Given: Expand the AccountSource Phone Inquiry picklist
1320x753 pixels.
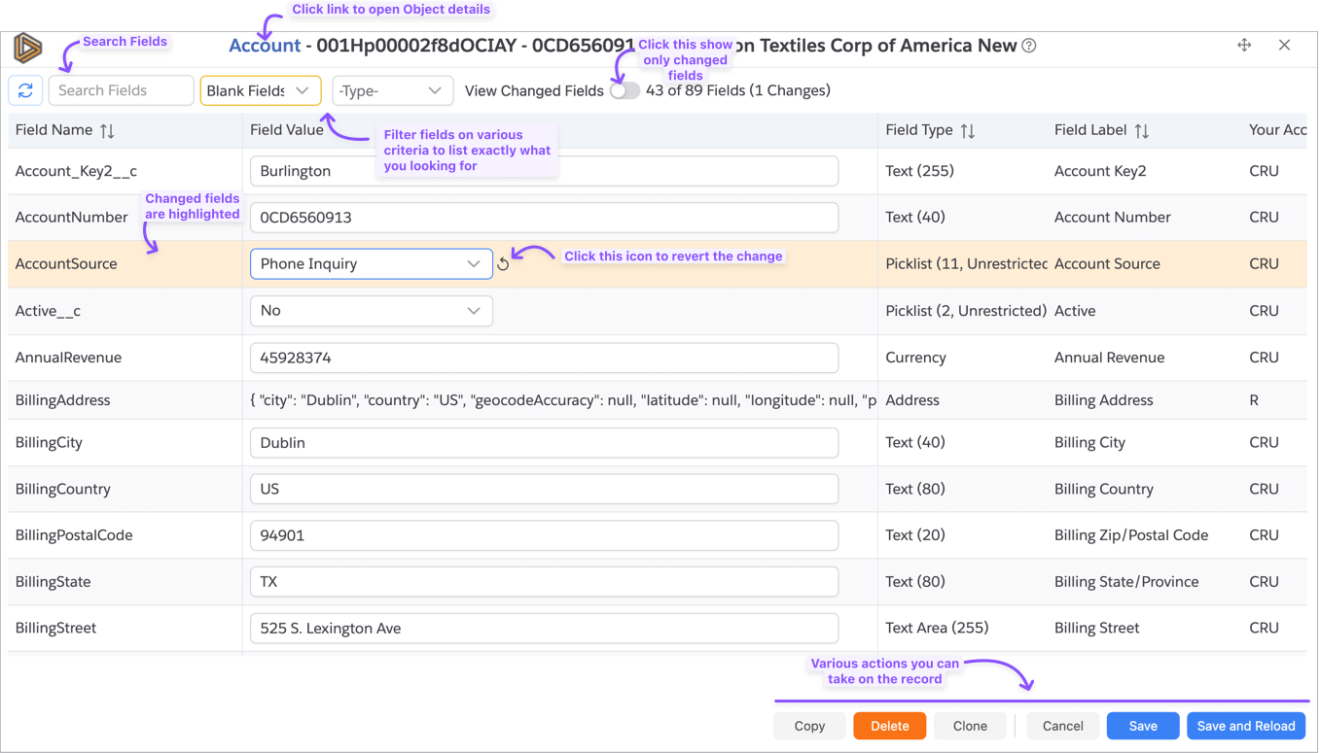Looking at the screenshot, I should [371, 264].
